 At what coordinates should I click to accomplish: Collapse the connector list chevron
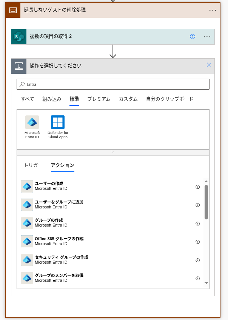tap(113, 152)
